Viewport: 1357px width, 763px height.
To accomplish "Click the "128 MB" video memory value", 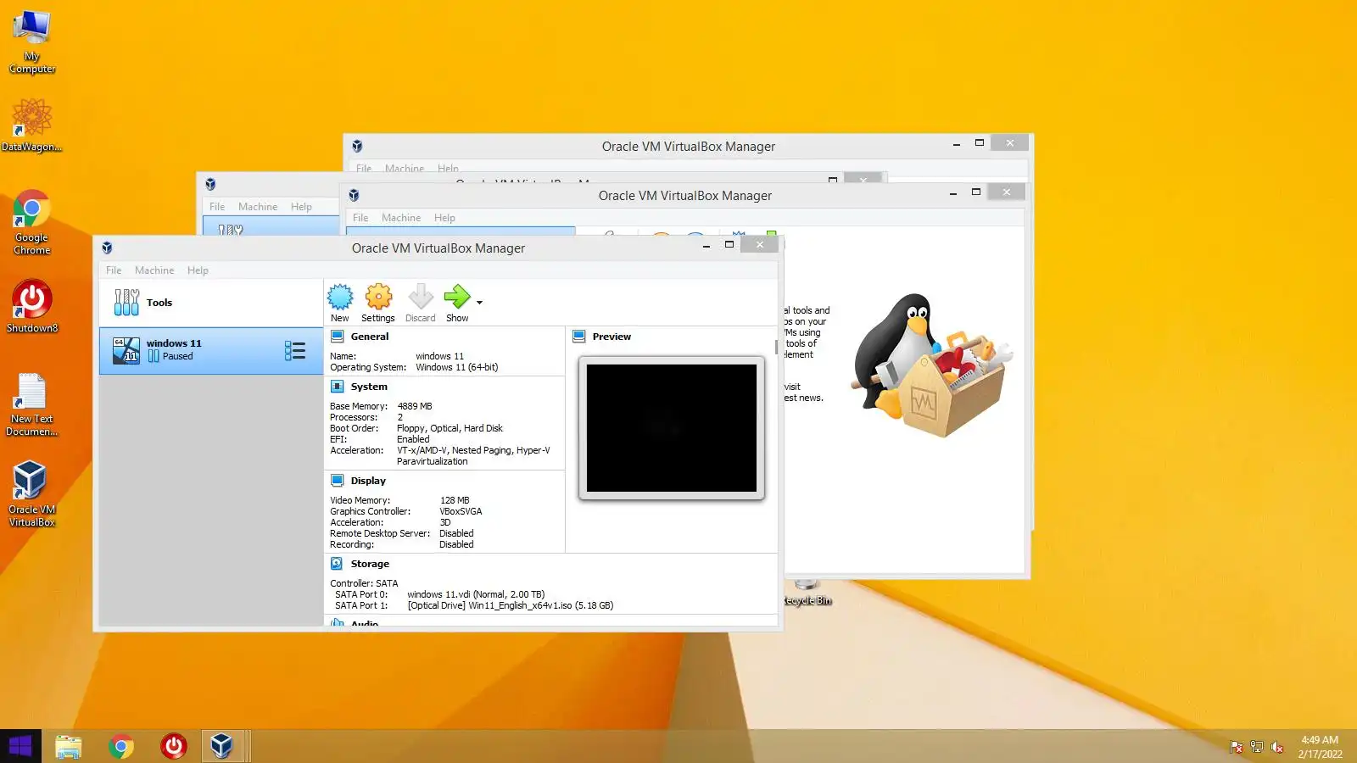I will point(455,500).
